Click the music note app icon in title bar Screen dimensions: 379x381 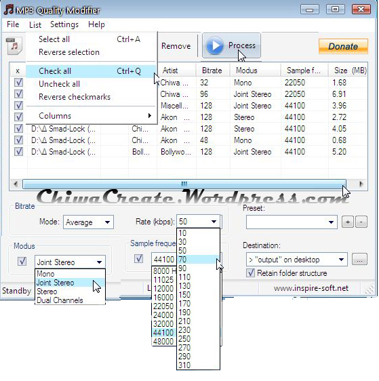click(9, 9)
